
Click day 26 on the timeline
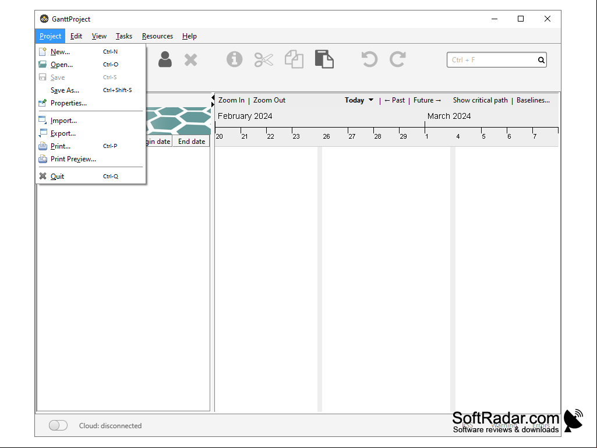326,136
